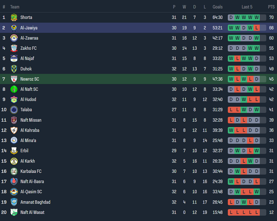Click the Newroz SC club badge
This screenshot has height=221, width=277.
tap(14, 79)
